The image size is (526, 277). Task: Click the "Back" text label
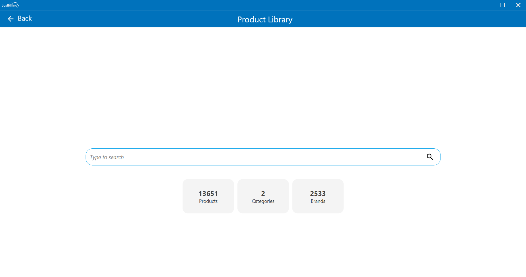click(x=25, y=18)
